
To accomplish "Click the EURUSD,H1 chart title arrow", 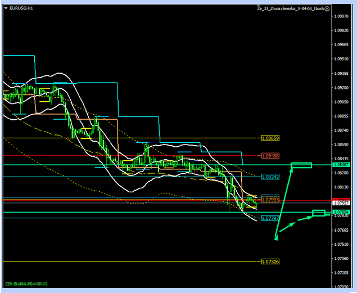I will [5, 8].
